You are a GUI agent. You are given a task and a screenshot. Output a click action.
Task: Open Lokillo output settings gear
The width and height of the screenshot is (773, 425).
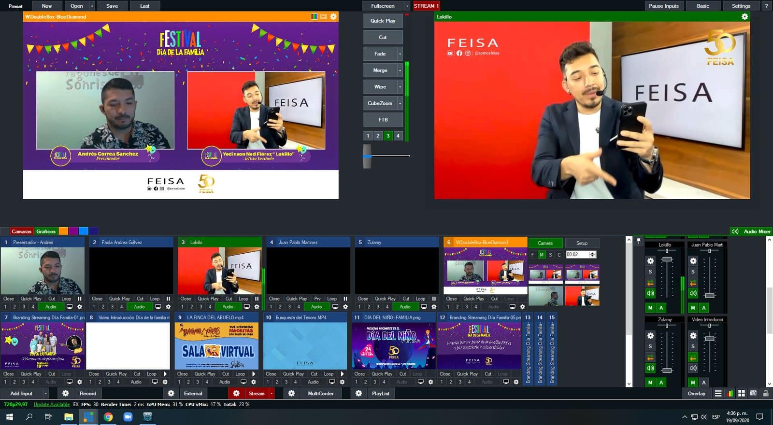(x=744, y=16)
